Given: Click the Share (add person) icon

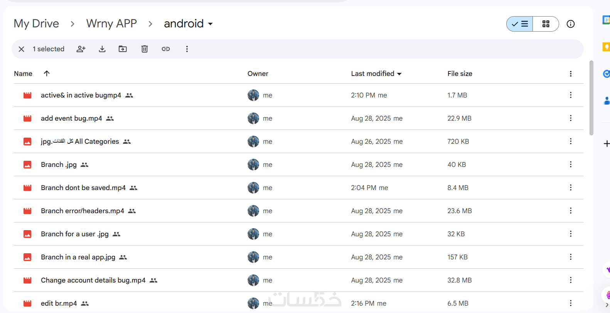Looking at the screenshot, I should (x=81, y=49).
